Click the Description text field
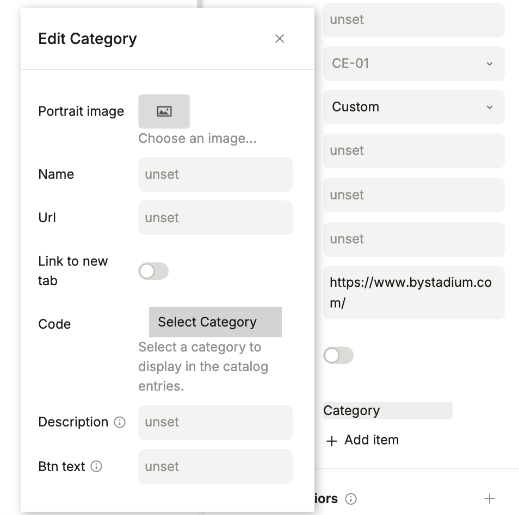 coord(215,422)
